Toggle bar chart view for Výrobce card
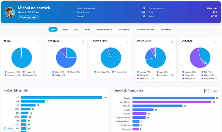The height and width of the screenshot is (132, 222). 216,42
